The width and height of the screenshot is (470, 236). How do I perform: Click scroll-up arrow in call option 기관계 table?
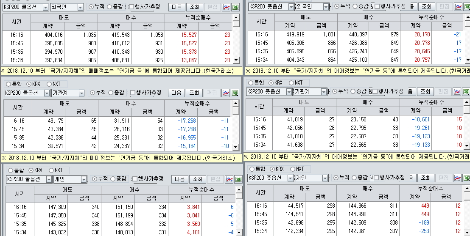tap(236, 103)
